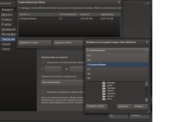Close the Настройки settings window
179x122 pixels.
point(148,3)
